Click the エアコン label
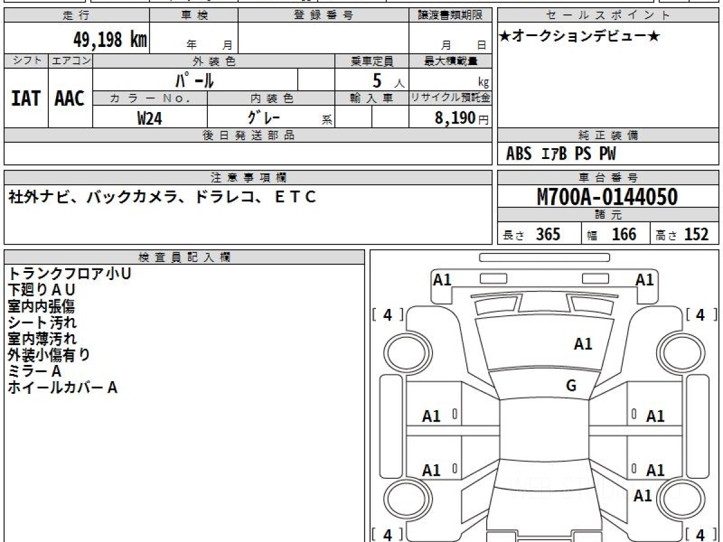Image resolution: width=723 pixels, height=542 pixels. [x=70, y=61]
